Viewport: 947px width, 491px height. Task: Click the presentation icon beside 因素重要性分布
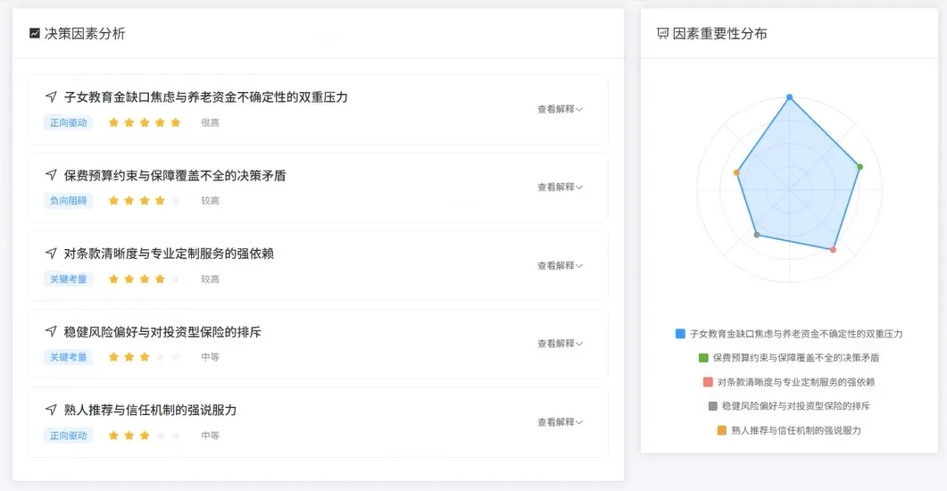662,34
